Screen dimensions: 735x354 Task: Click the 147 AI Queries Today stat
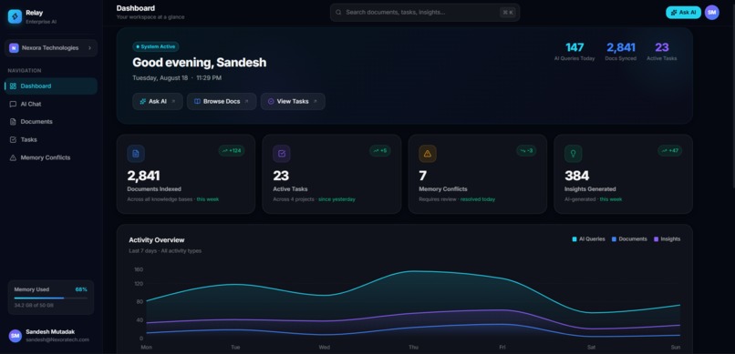click(575, 52)
